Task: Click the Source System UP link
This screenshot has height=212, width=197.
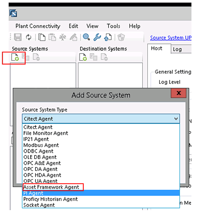Action: (x=171, y=38)
